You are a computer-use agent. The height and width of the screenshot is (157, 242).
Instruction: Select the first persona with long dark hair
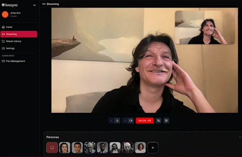click(65, 148)
